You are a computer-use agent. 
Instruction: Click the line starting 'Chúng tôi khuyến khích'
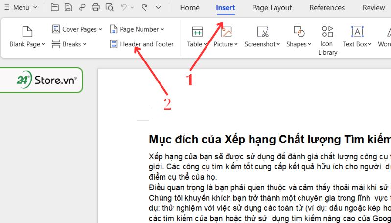coord(270,198)
